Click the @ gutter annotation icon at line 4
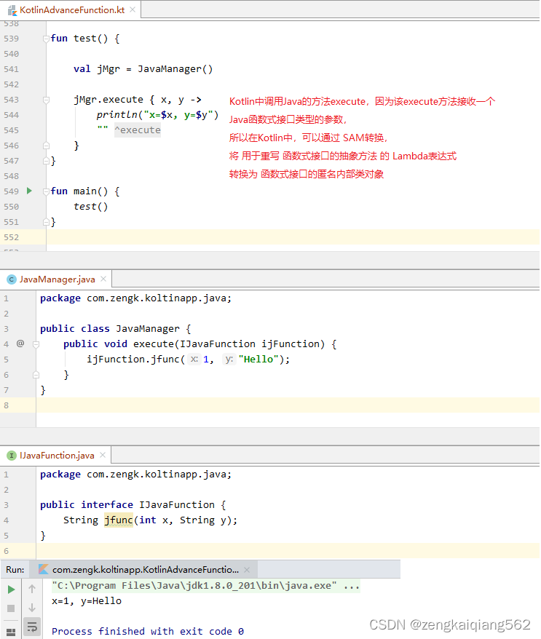 [20, 344]
